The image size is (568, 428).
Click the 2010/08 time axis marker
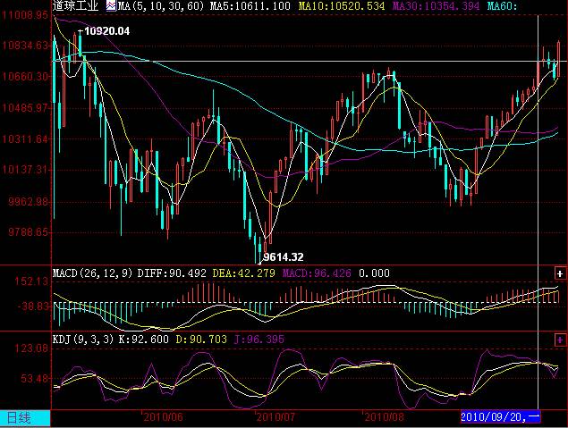point(384,417)
